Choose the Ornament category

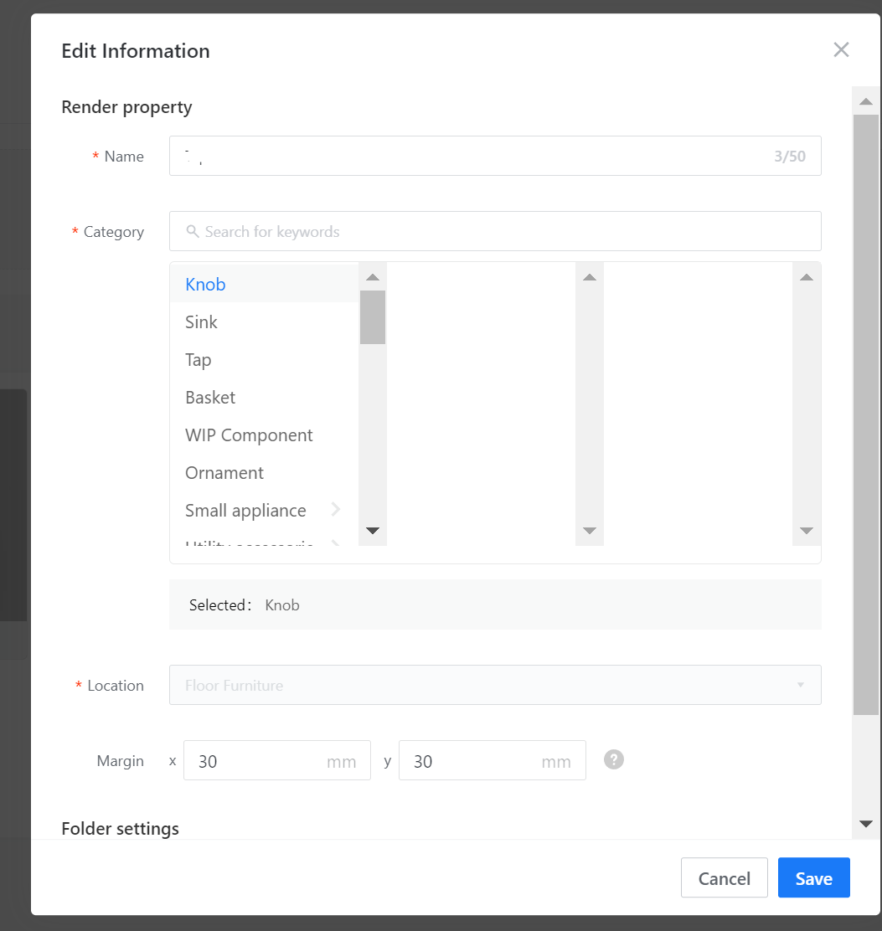[x=224, y=472]
